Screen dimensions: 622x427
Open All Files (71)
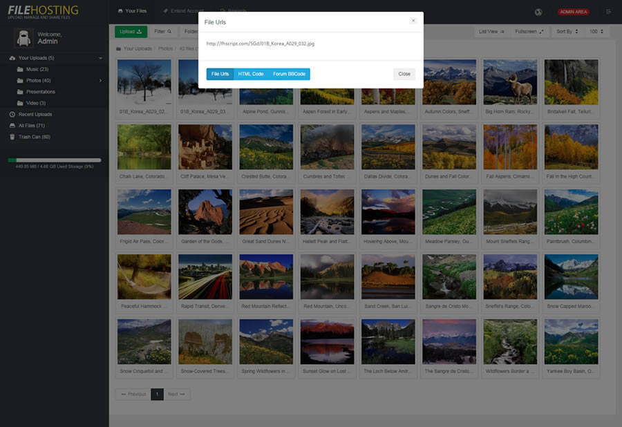[32, 126]
